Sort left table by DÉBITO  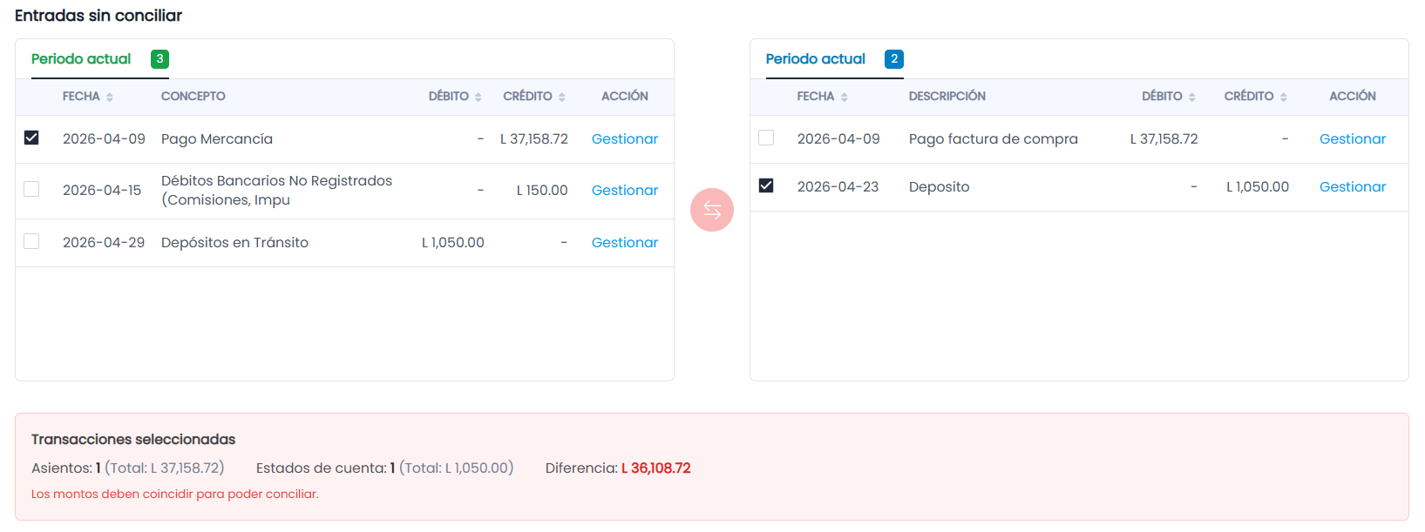tap(455, 97)
